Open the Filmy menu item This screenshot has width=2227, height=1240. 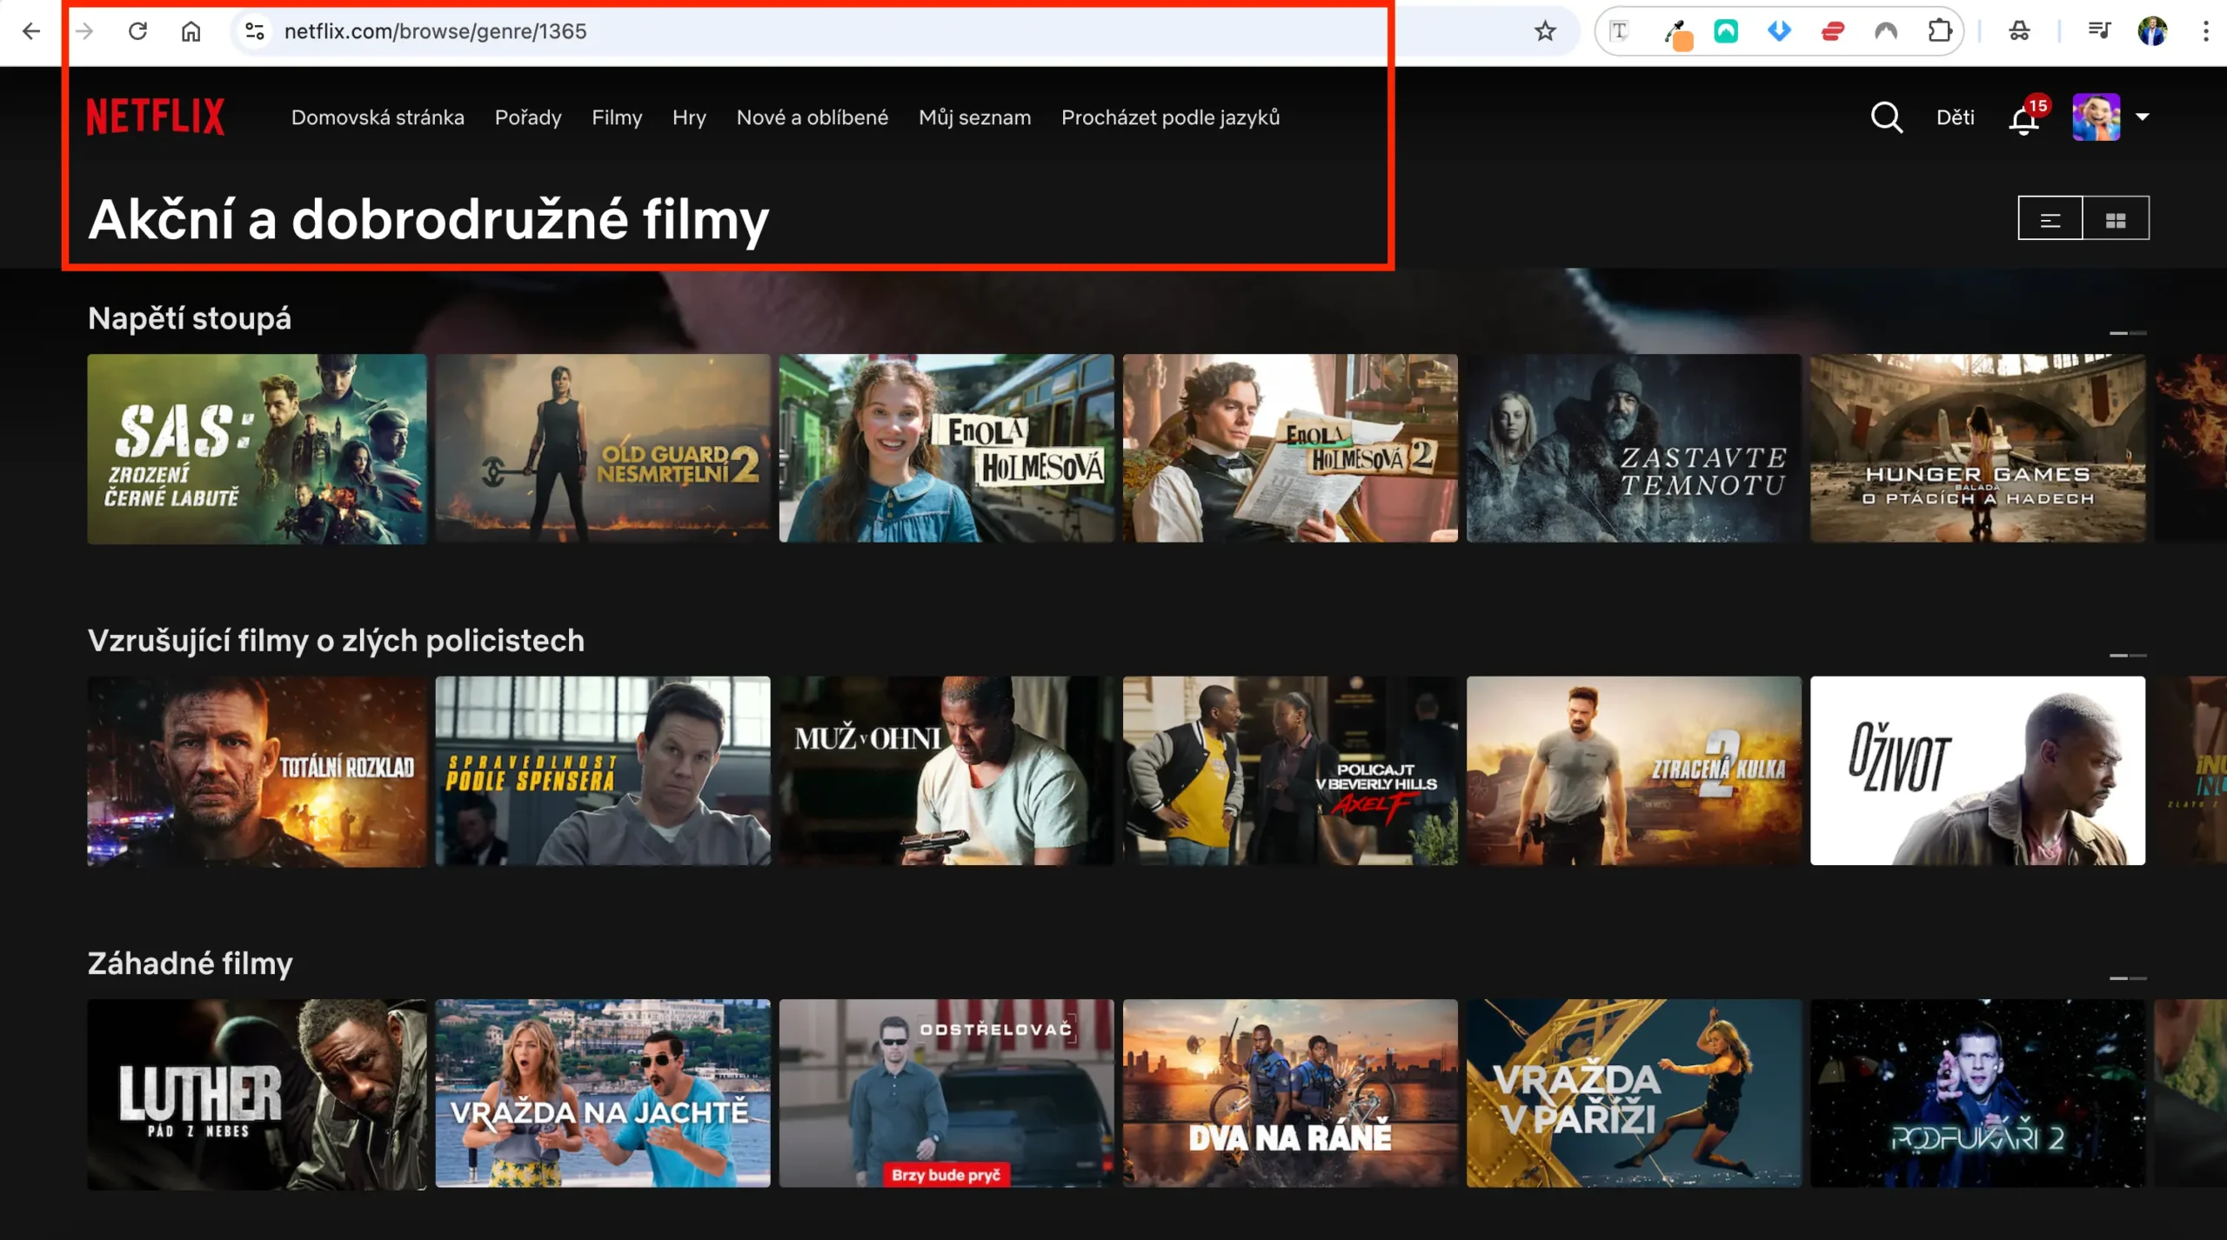(x=617, y=117)
